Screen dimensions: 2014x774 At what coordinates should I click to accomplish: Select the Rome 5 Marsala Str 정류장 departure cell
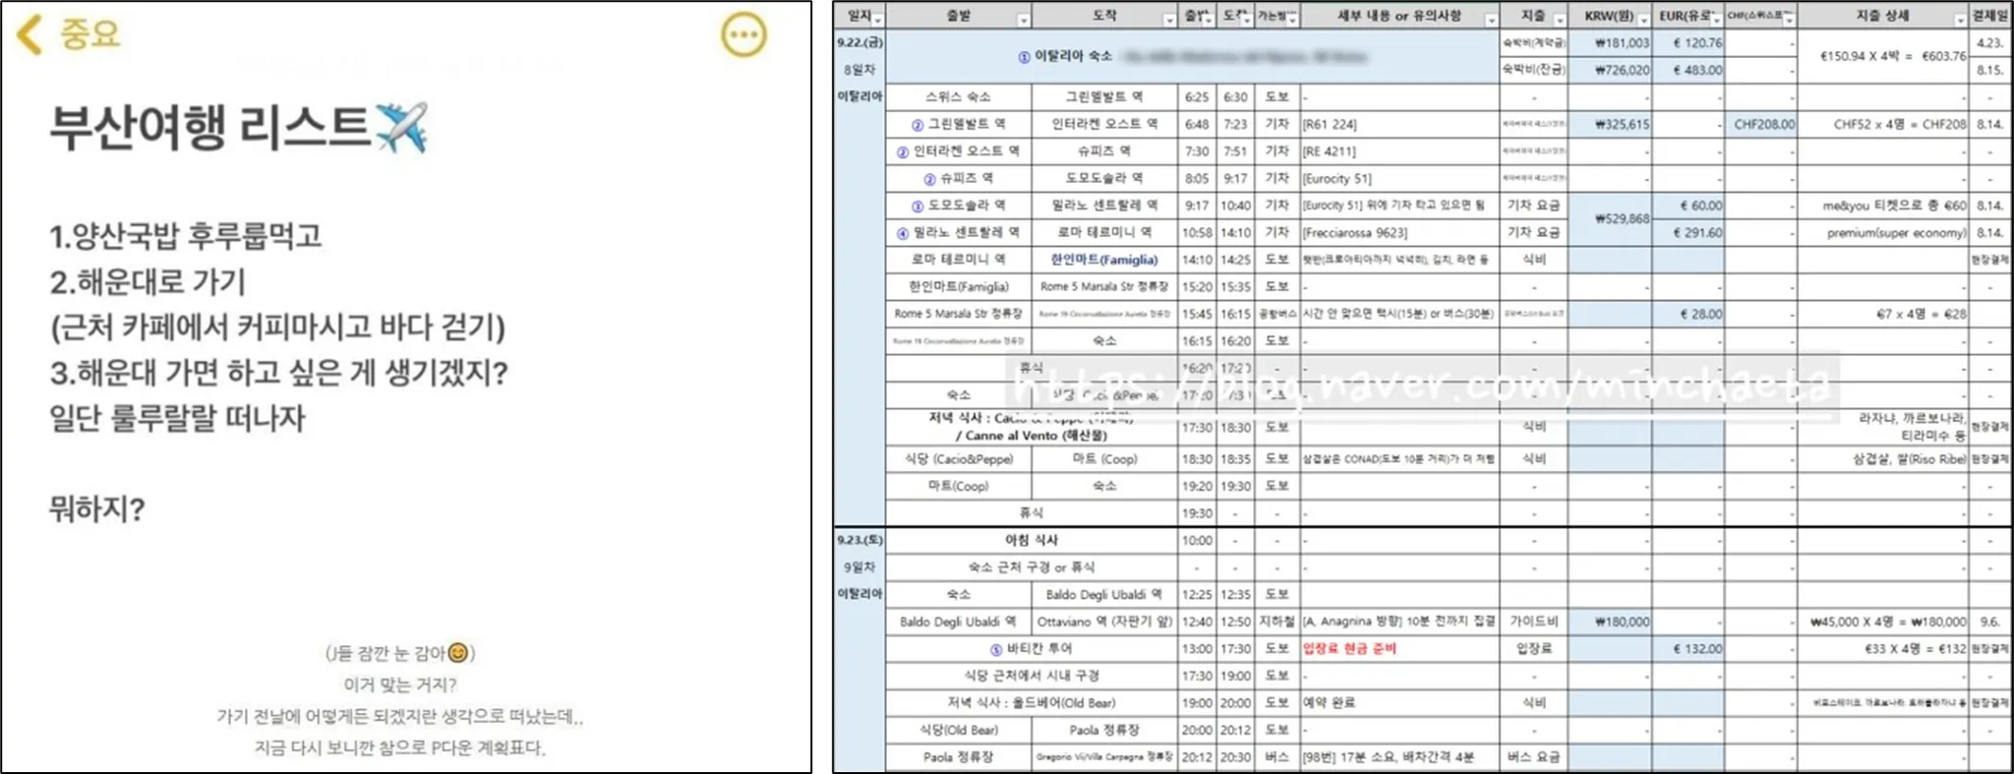click(x=958, y=314)
